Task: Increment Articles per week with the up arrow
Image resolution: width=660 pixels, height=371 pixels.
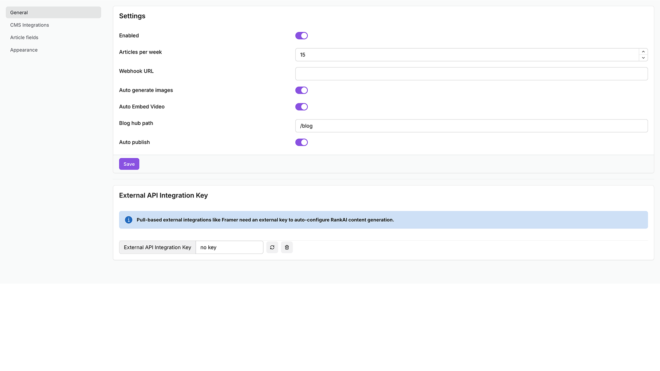Action: [x=643, y=52]
